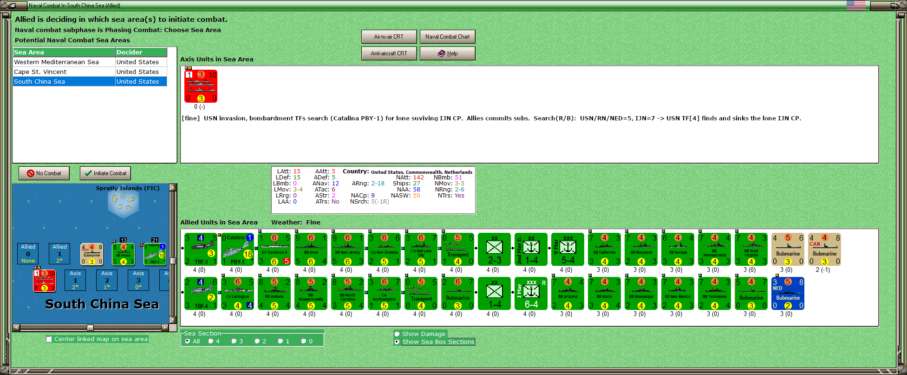The width and height of the screenshot is (907, 375).
Task: Select the I Mar corps unit
Action: point(531,293)
